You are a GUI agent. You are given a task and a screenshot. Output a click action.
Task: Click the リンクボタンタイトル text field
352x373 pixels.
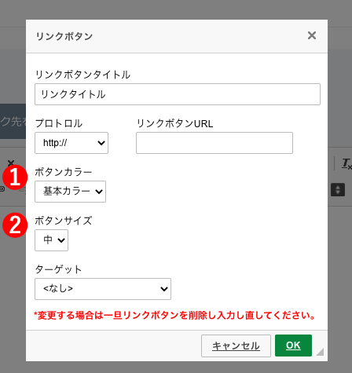tap(178, 94)
